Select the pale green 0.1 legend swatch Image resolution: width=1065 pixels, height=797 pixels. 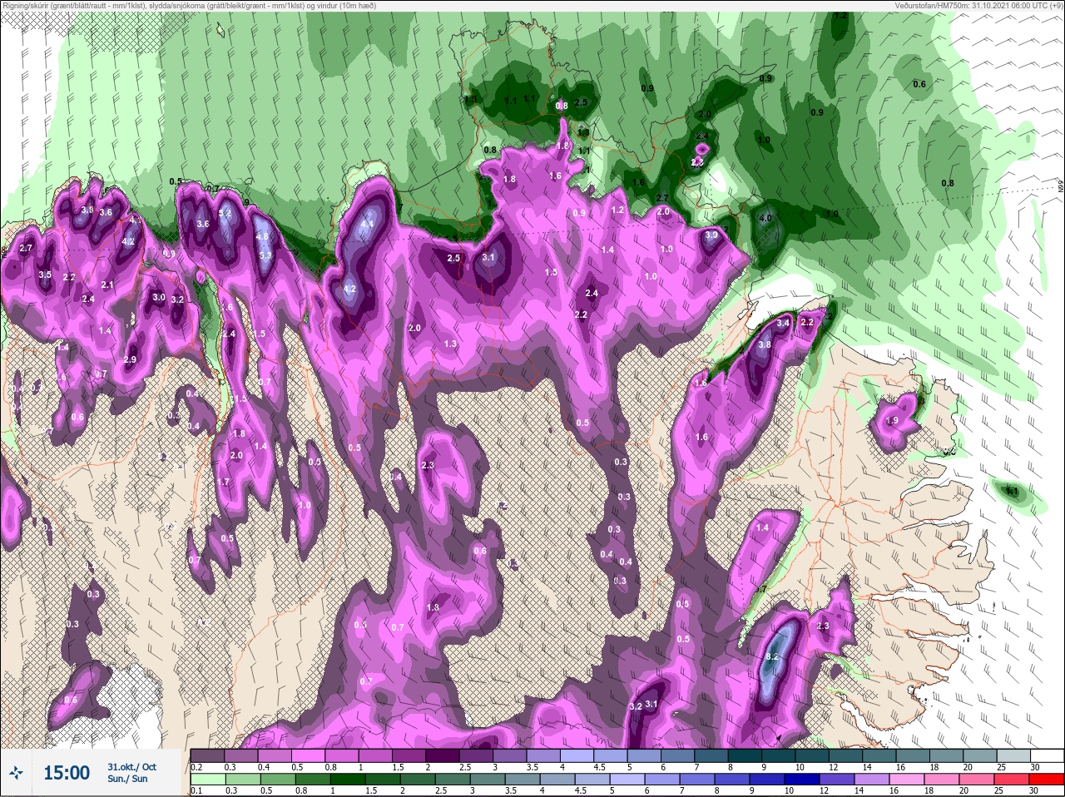(207, 780)
